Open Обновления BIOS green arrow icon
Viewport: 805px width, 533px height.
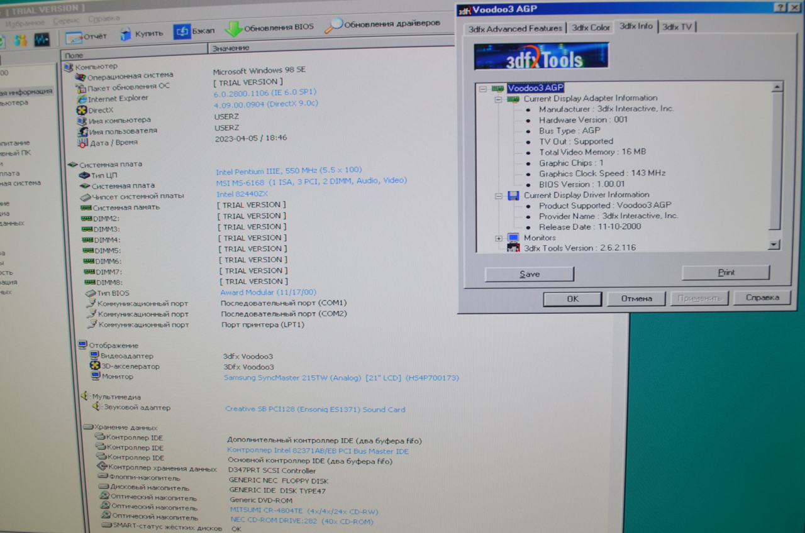233,29
